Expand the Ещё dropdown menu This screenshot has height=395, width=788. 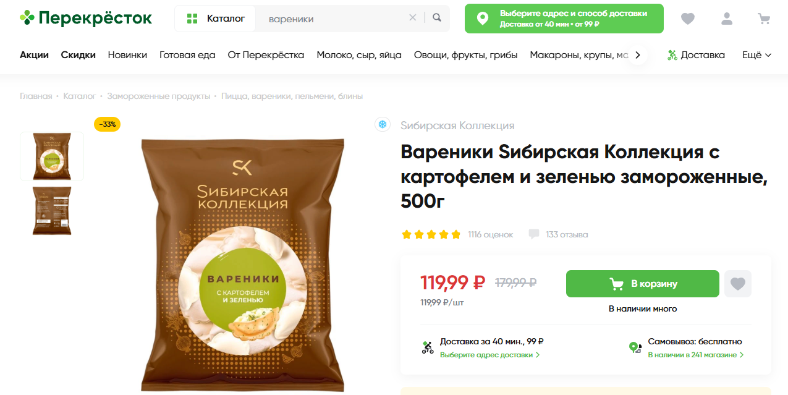[756, 55]
